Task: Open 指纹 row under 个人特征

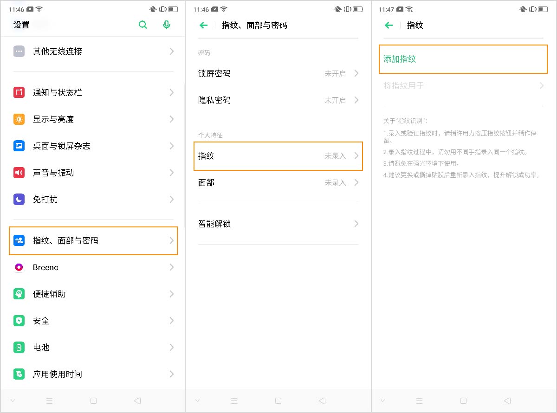Action: 278,156
